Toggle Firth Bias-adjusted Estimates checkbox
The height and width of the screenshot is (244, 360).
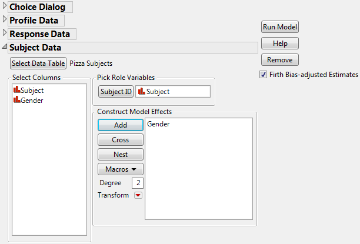coord(262,75)
